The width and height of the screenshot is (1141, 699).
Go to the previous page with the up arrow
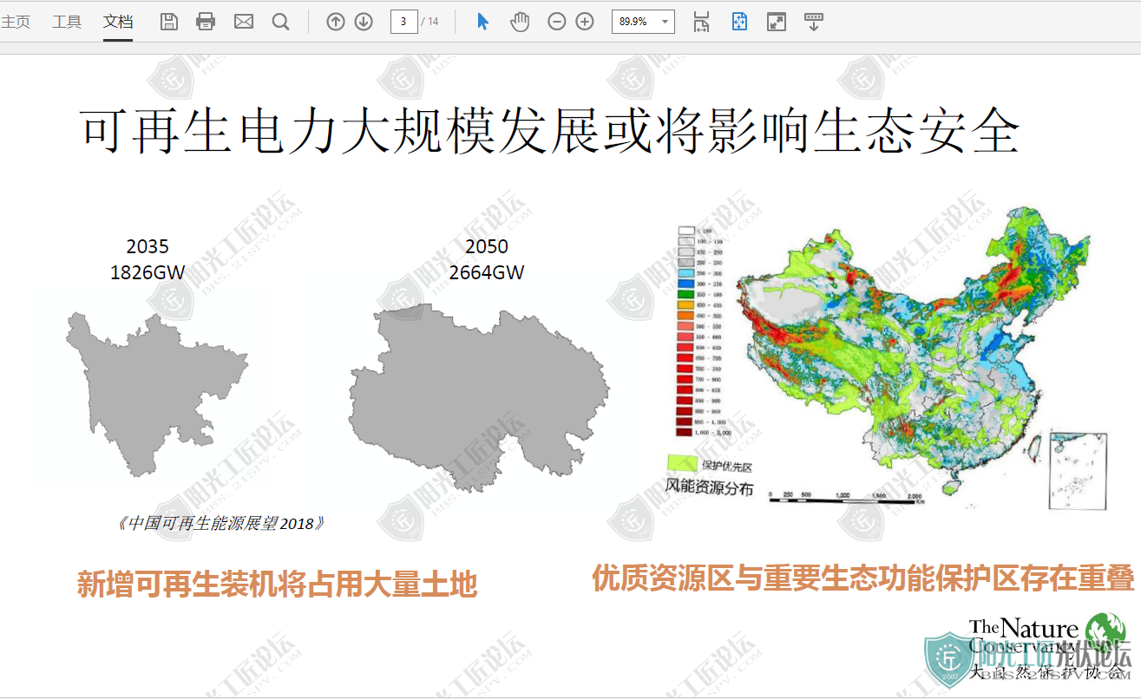click(336, 22)
